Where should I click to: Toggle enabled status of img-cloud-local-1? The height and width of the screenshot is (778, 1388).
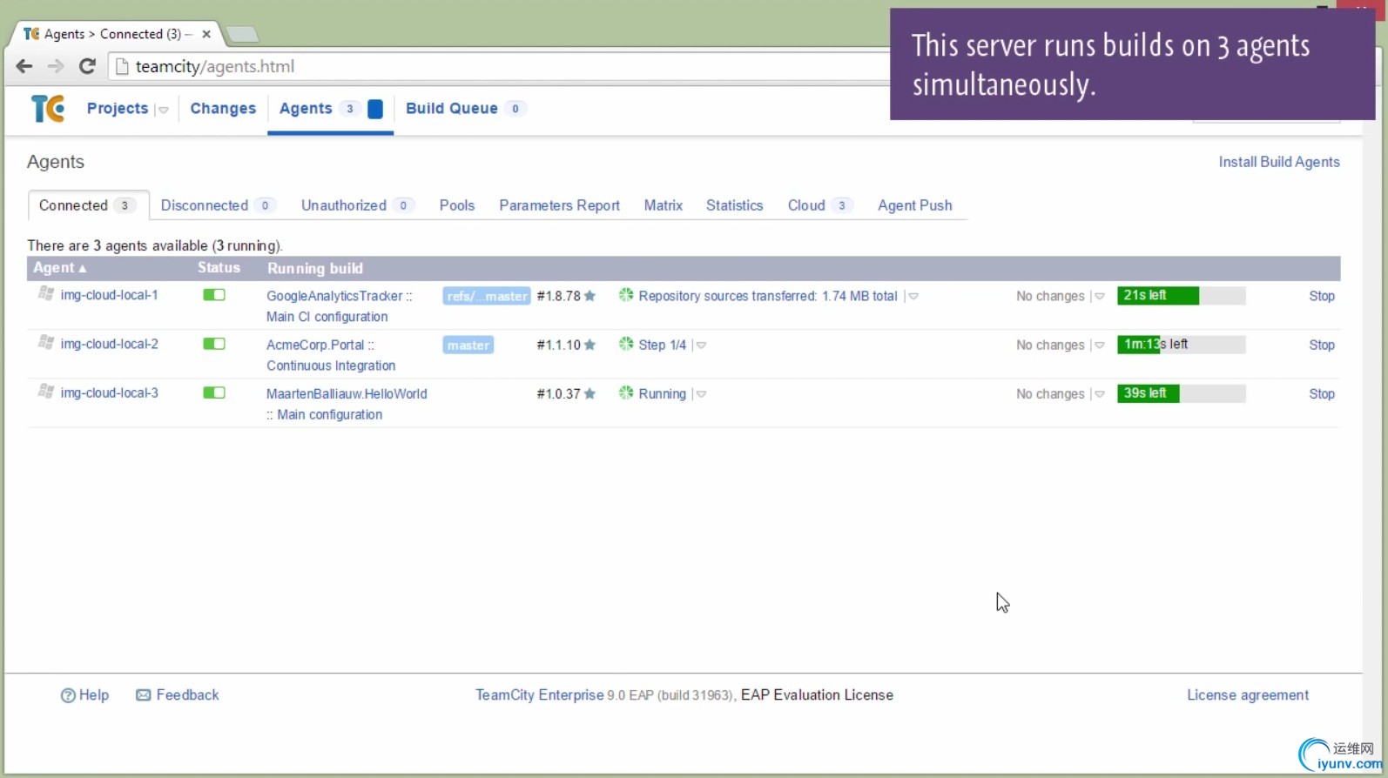[x=214, y=295]
